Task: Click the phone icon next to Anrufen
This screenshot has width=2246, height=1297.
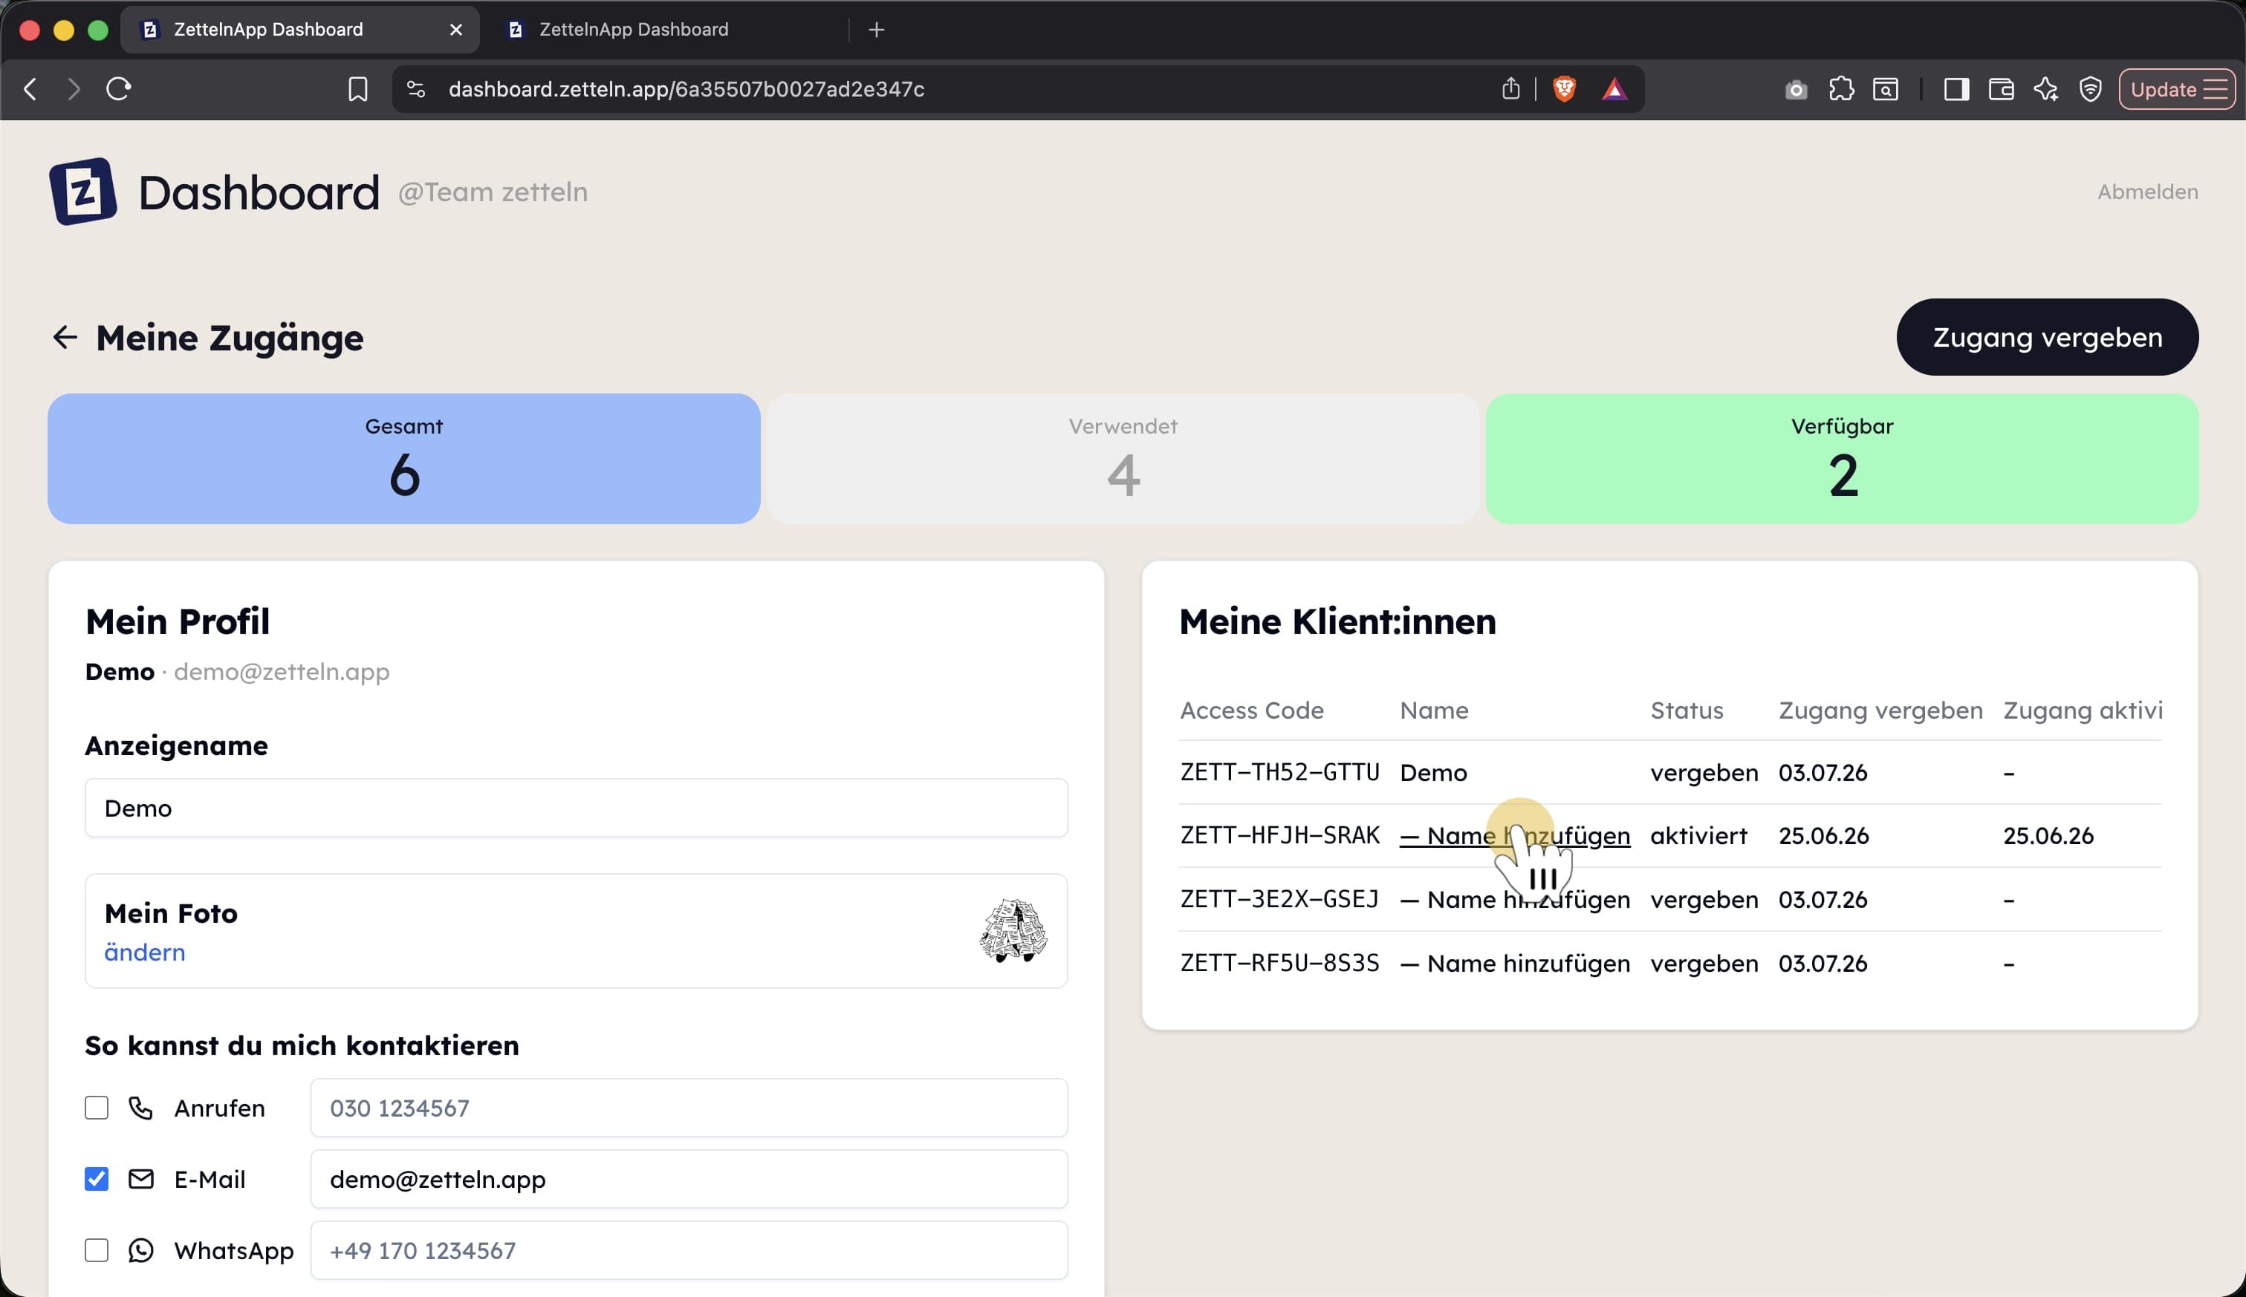Action: 141,1107
